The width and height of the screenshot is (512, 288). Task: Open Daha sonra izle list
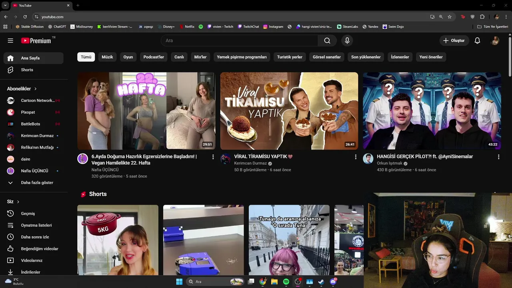click(34, 237)
